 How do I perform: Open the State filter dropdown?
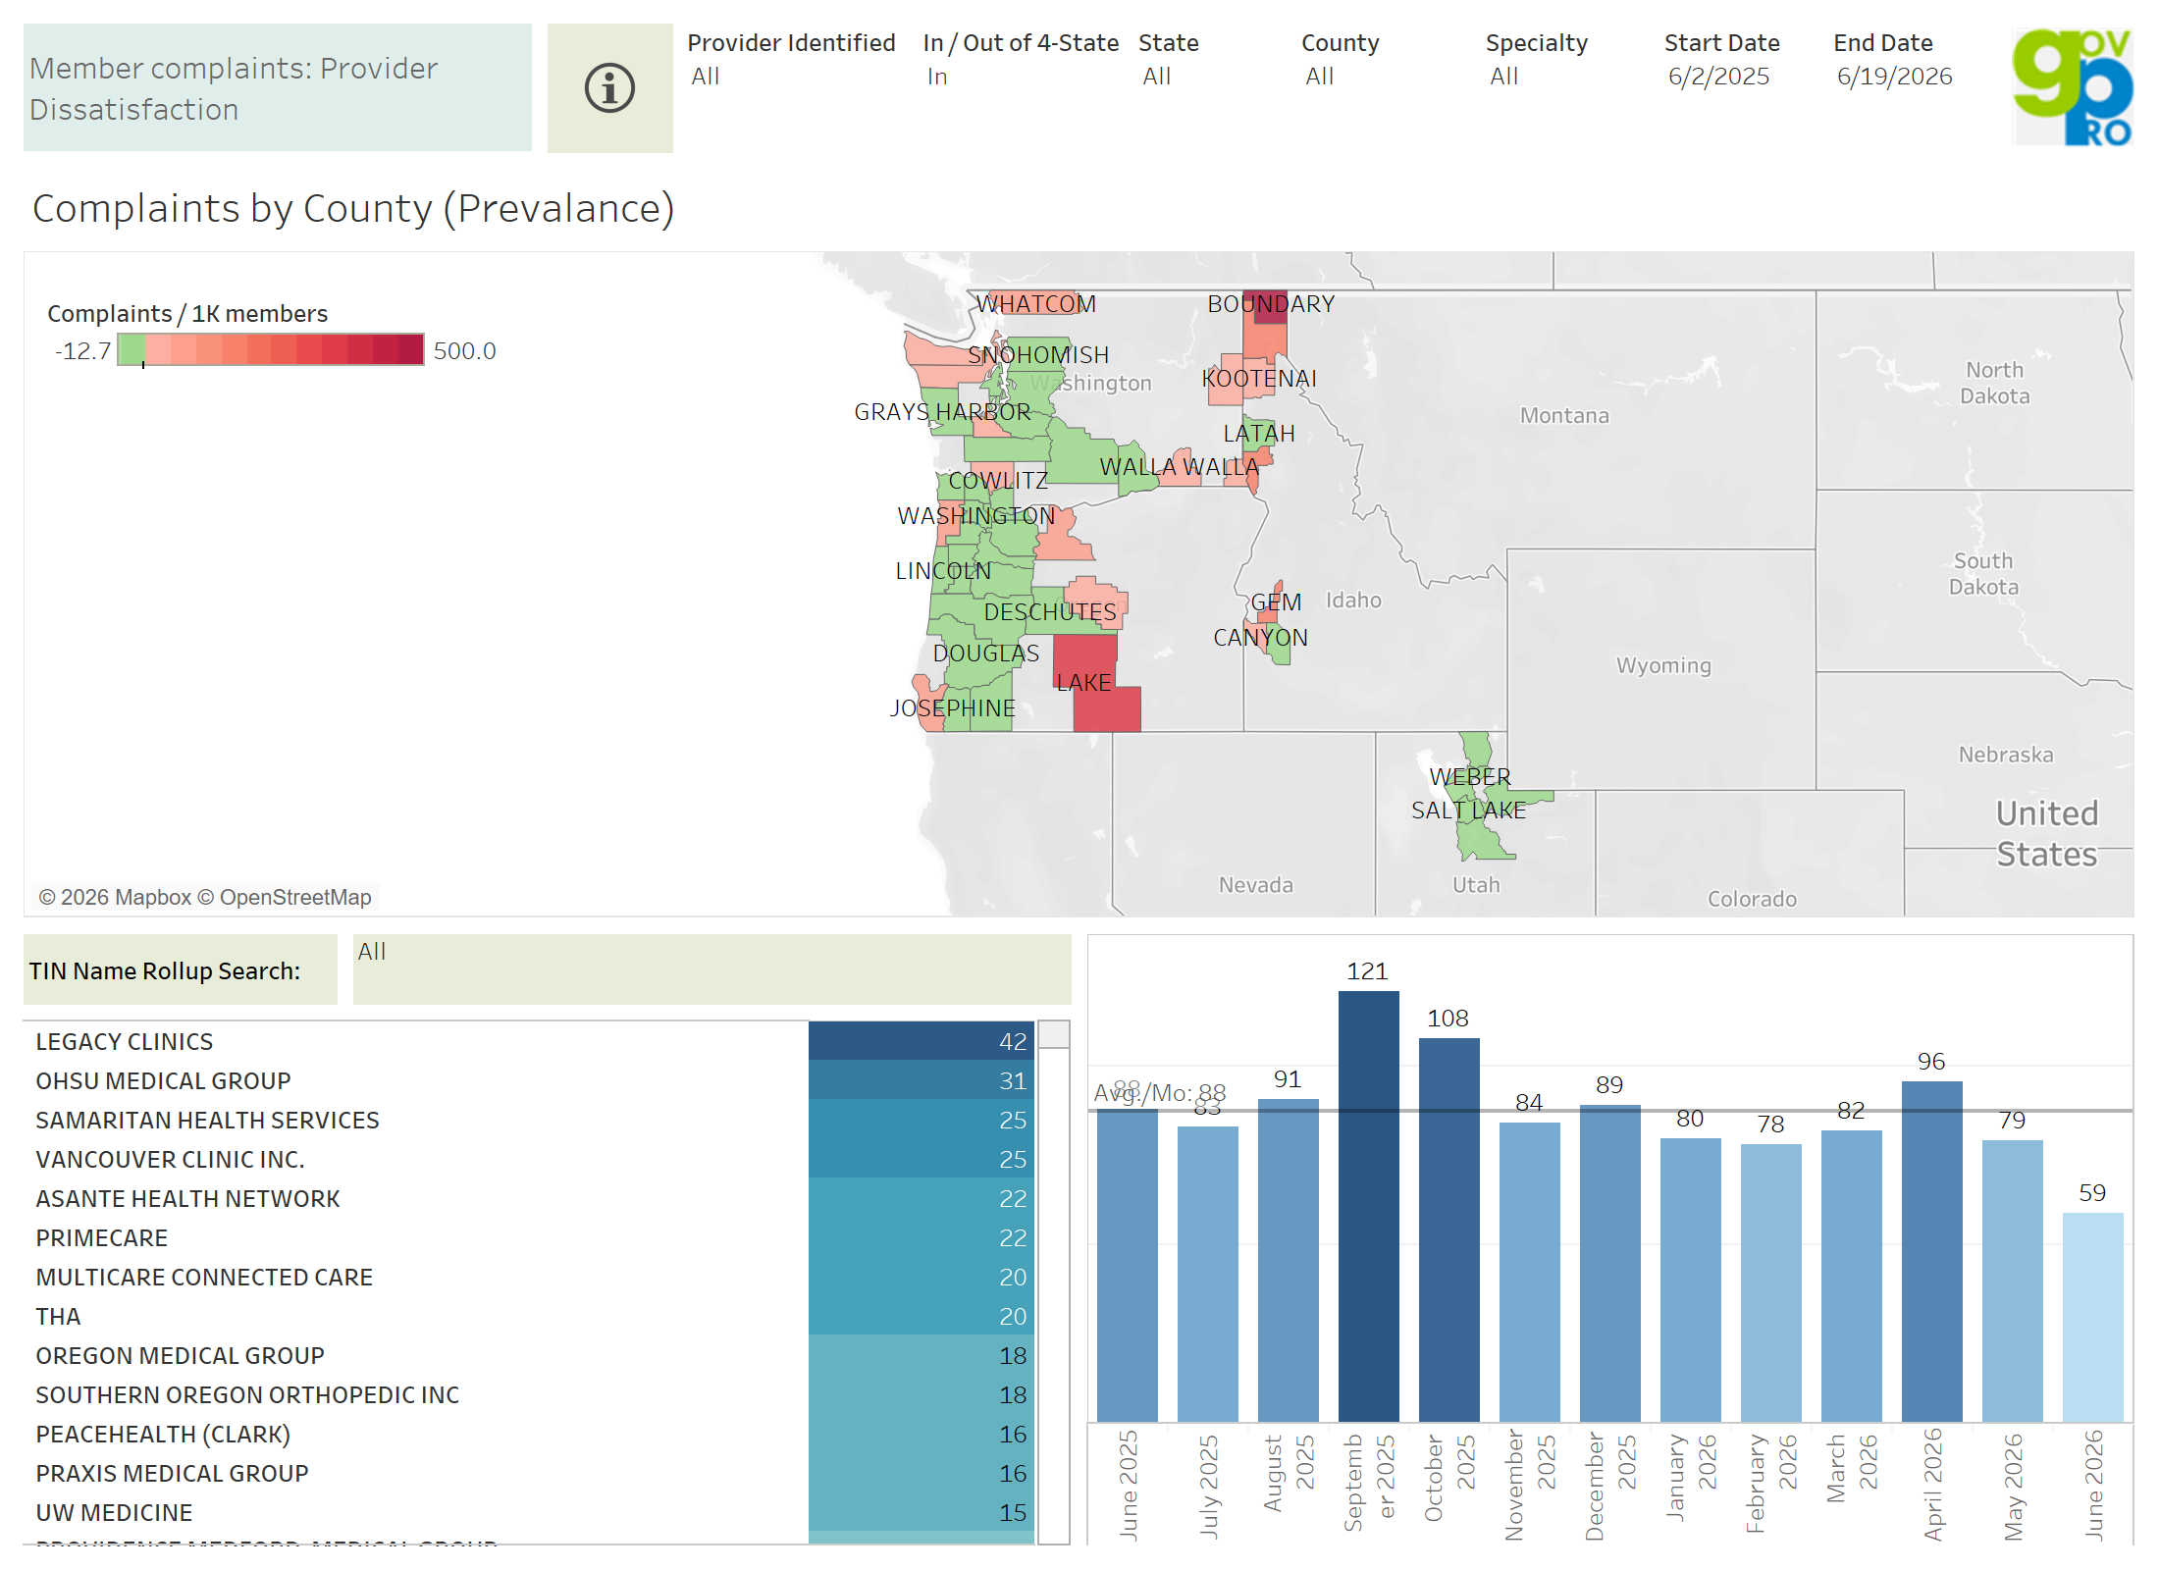pyautogui.click(x=1212, y=76)
